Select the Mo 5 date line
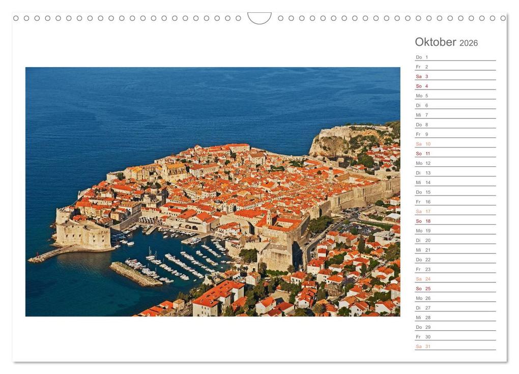 pyautogui.click(x=455, y=96)
